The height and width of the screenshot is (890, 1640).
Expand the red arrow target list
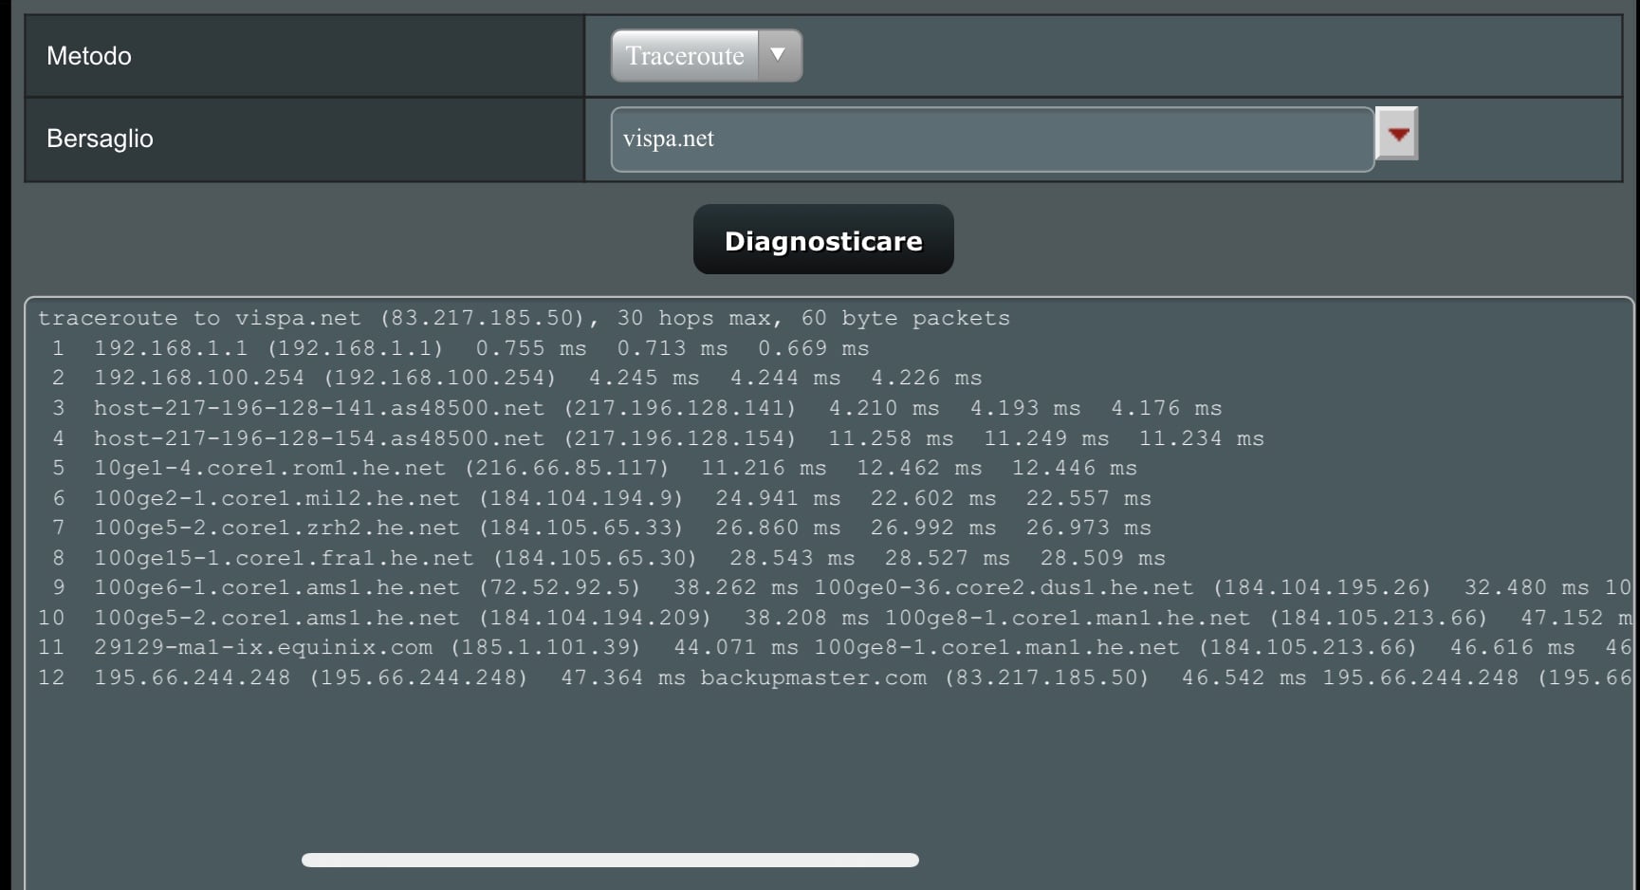pyautogui.click(x=1397, y=134)
